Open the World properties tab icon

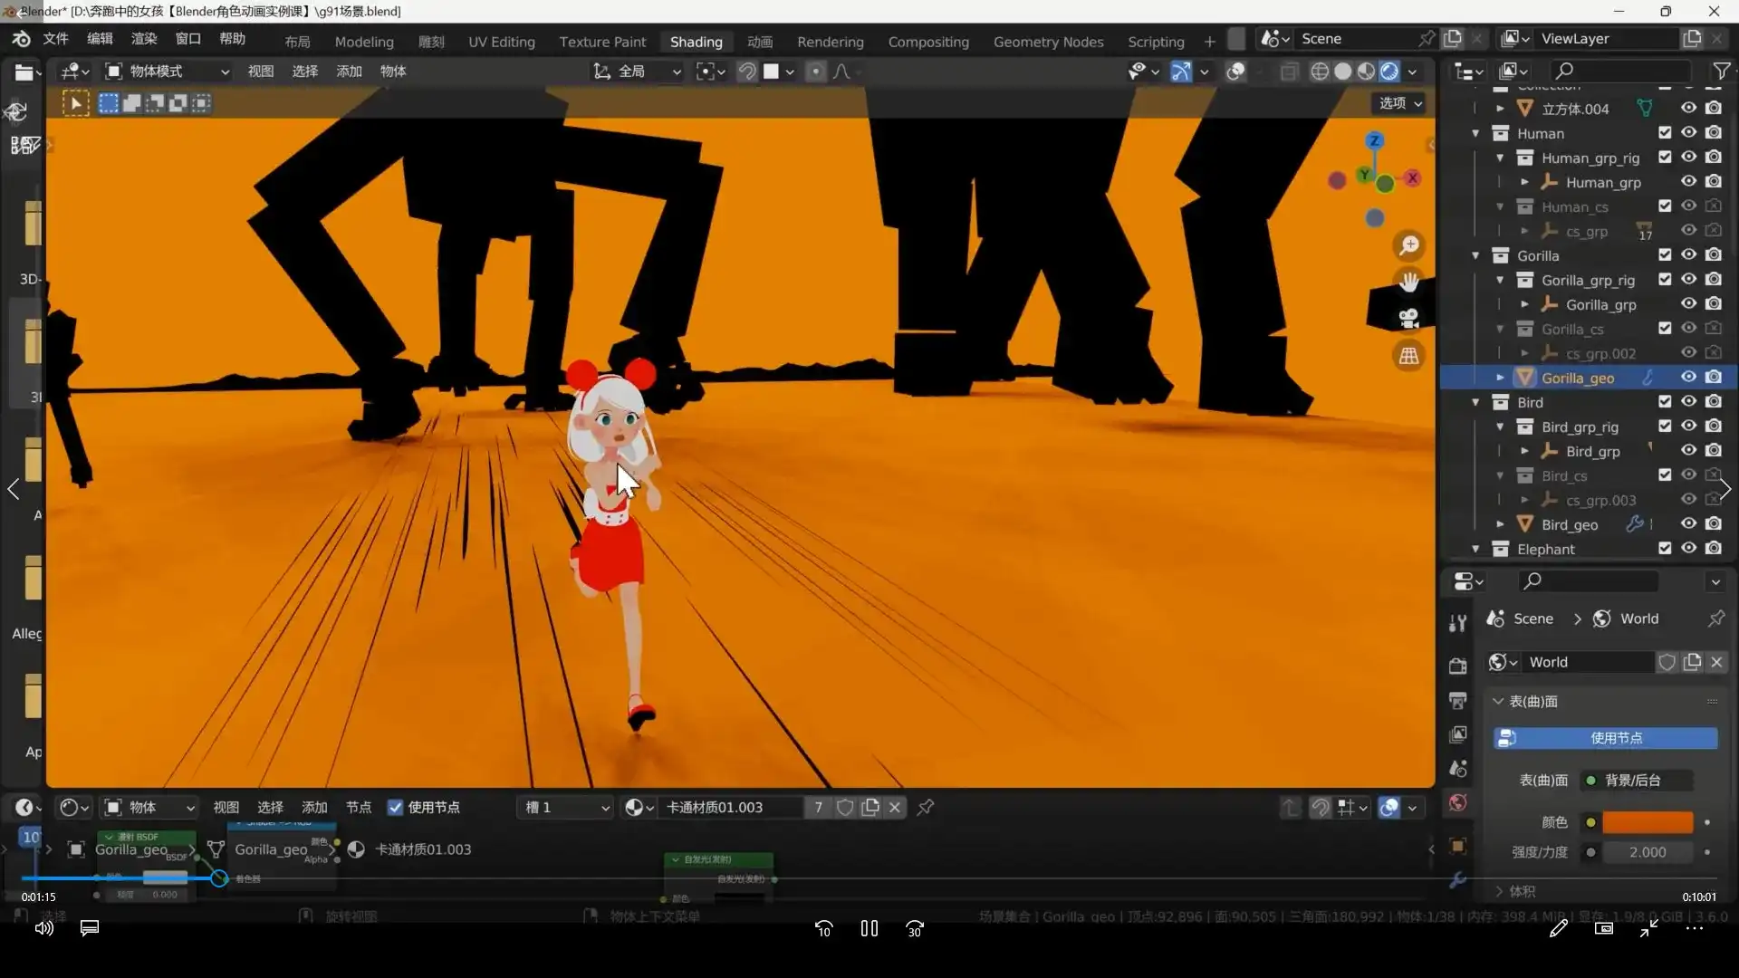pos(1457,802)
